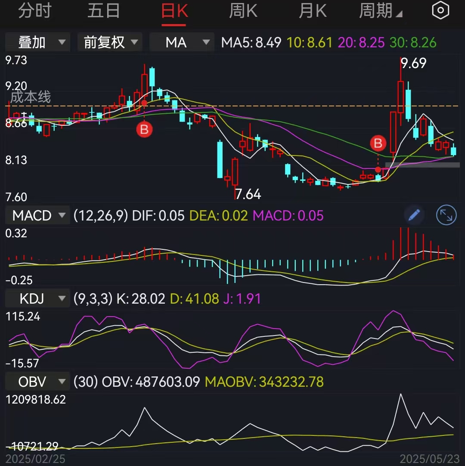This screenshot has width=465, height=466.
Task: Open the MACD indicator dropdown
Action: pyautogui.click(x=37, y=215)
